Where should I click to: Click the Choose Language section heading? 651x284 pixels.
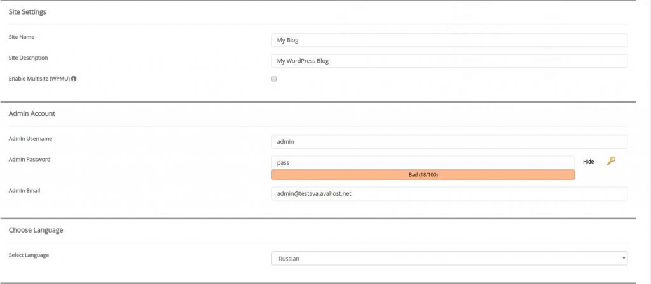pyautogui.click(x=36, y=229)
